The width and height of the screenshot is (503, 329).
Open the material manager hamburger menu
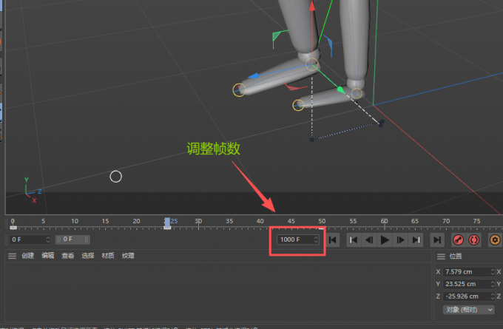point(12,256)
